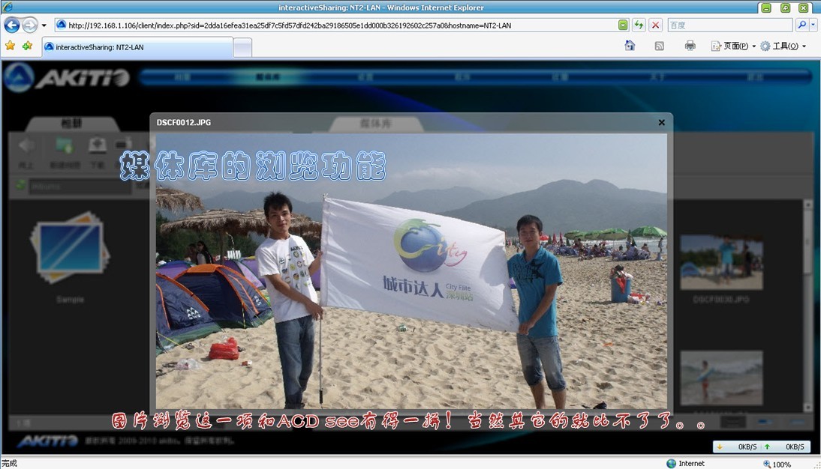Open Favorites star icon
This screenshot has width=821, height=469.
[x=10, y=46]
